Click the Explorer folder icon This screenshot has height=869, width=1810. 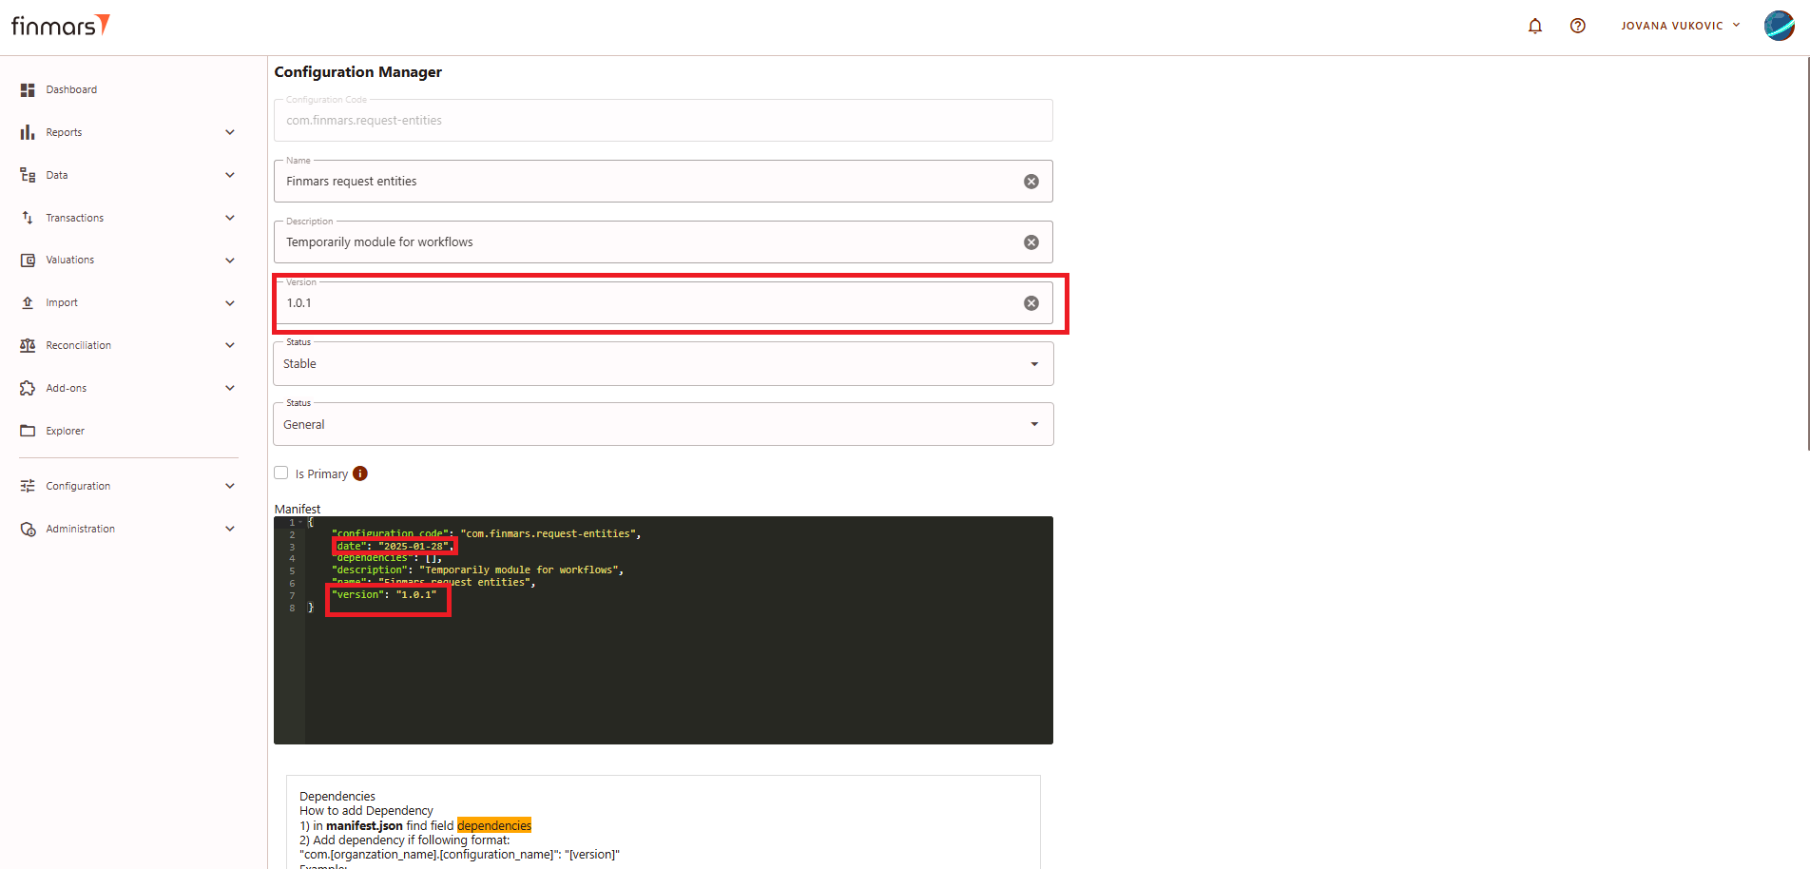[28, 431]
